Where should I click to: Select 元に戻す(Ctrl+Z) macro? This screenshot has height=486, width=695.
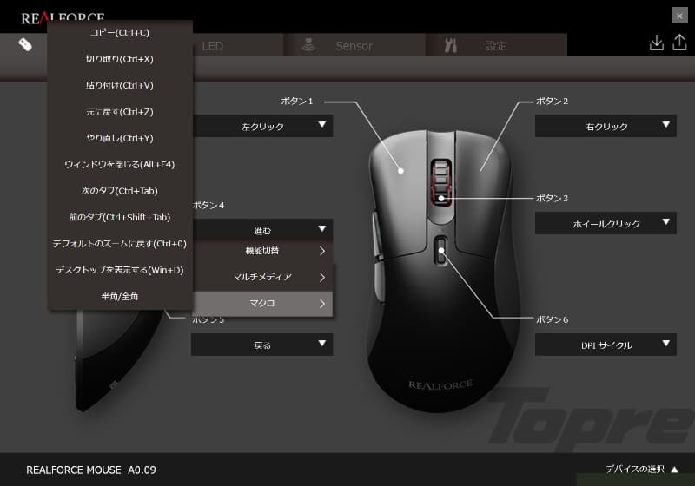tap(120, 112)
